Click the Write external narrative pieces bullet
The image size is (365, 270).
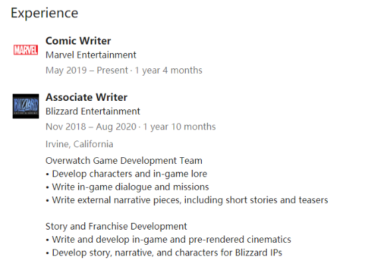click(187, 200)
